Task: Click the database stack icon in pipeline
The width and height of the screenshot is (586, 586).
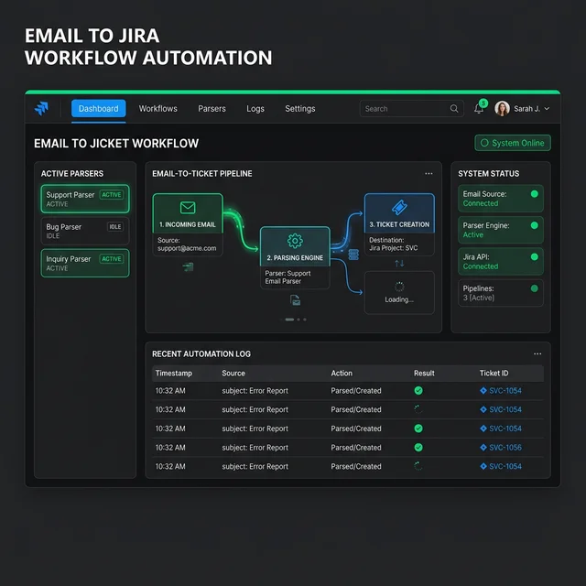Action: point(353,255)
